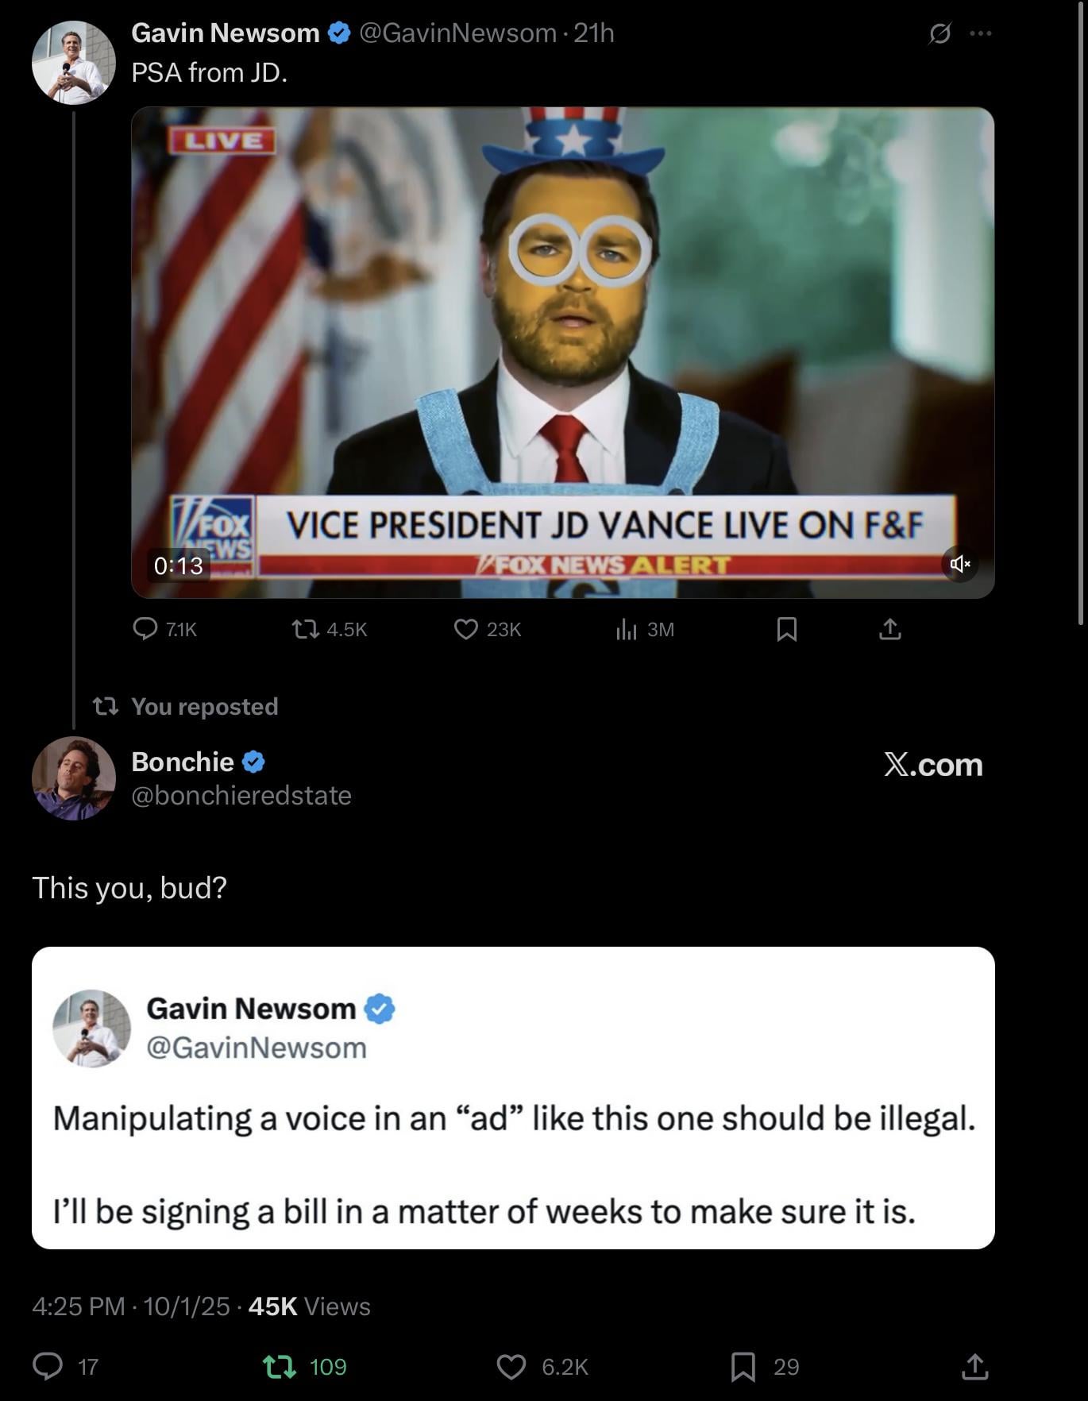Open the @bonchieredstate handle link

241,795
